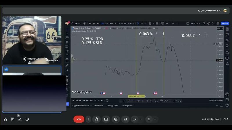The image size is (232, 130).
Task: Open the emoji reactions button
Action: (116, 119)
